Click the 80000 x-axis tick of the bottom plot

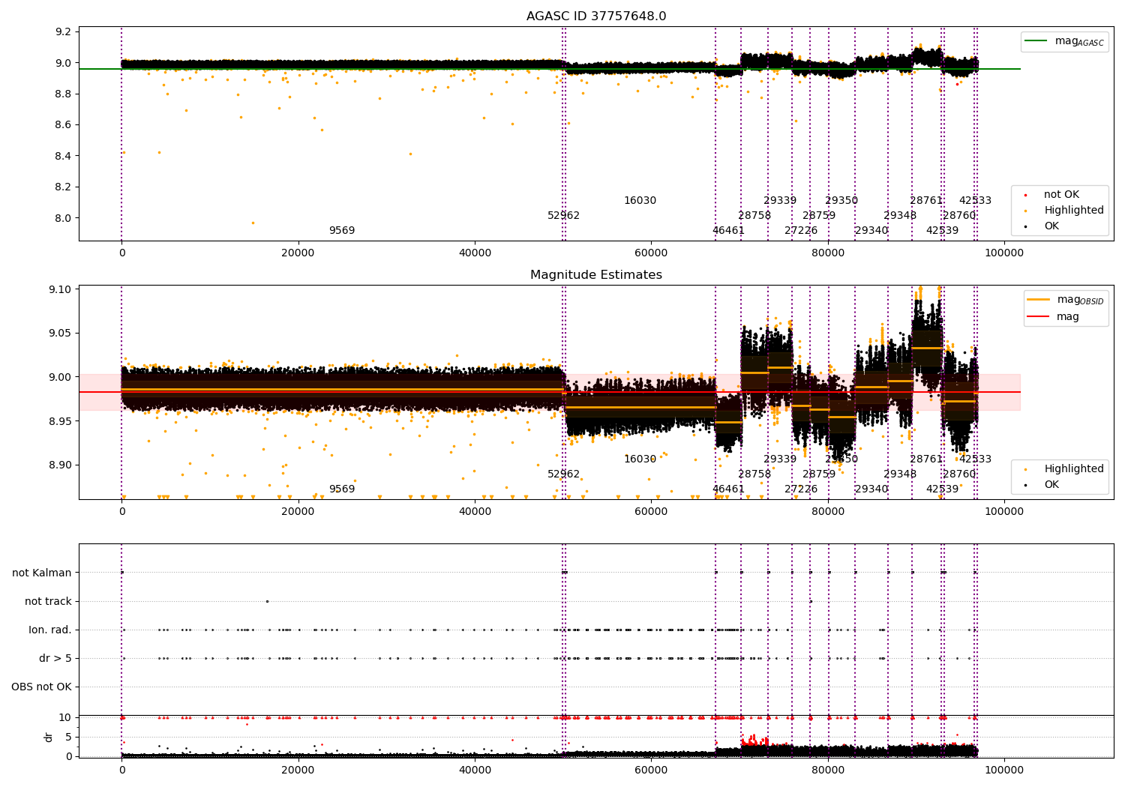tap(827, 770)
